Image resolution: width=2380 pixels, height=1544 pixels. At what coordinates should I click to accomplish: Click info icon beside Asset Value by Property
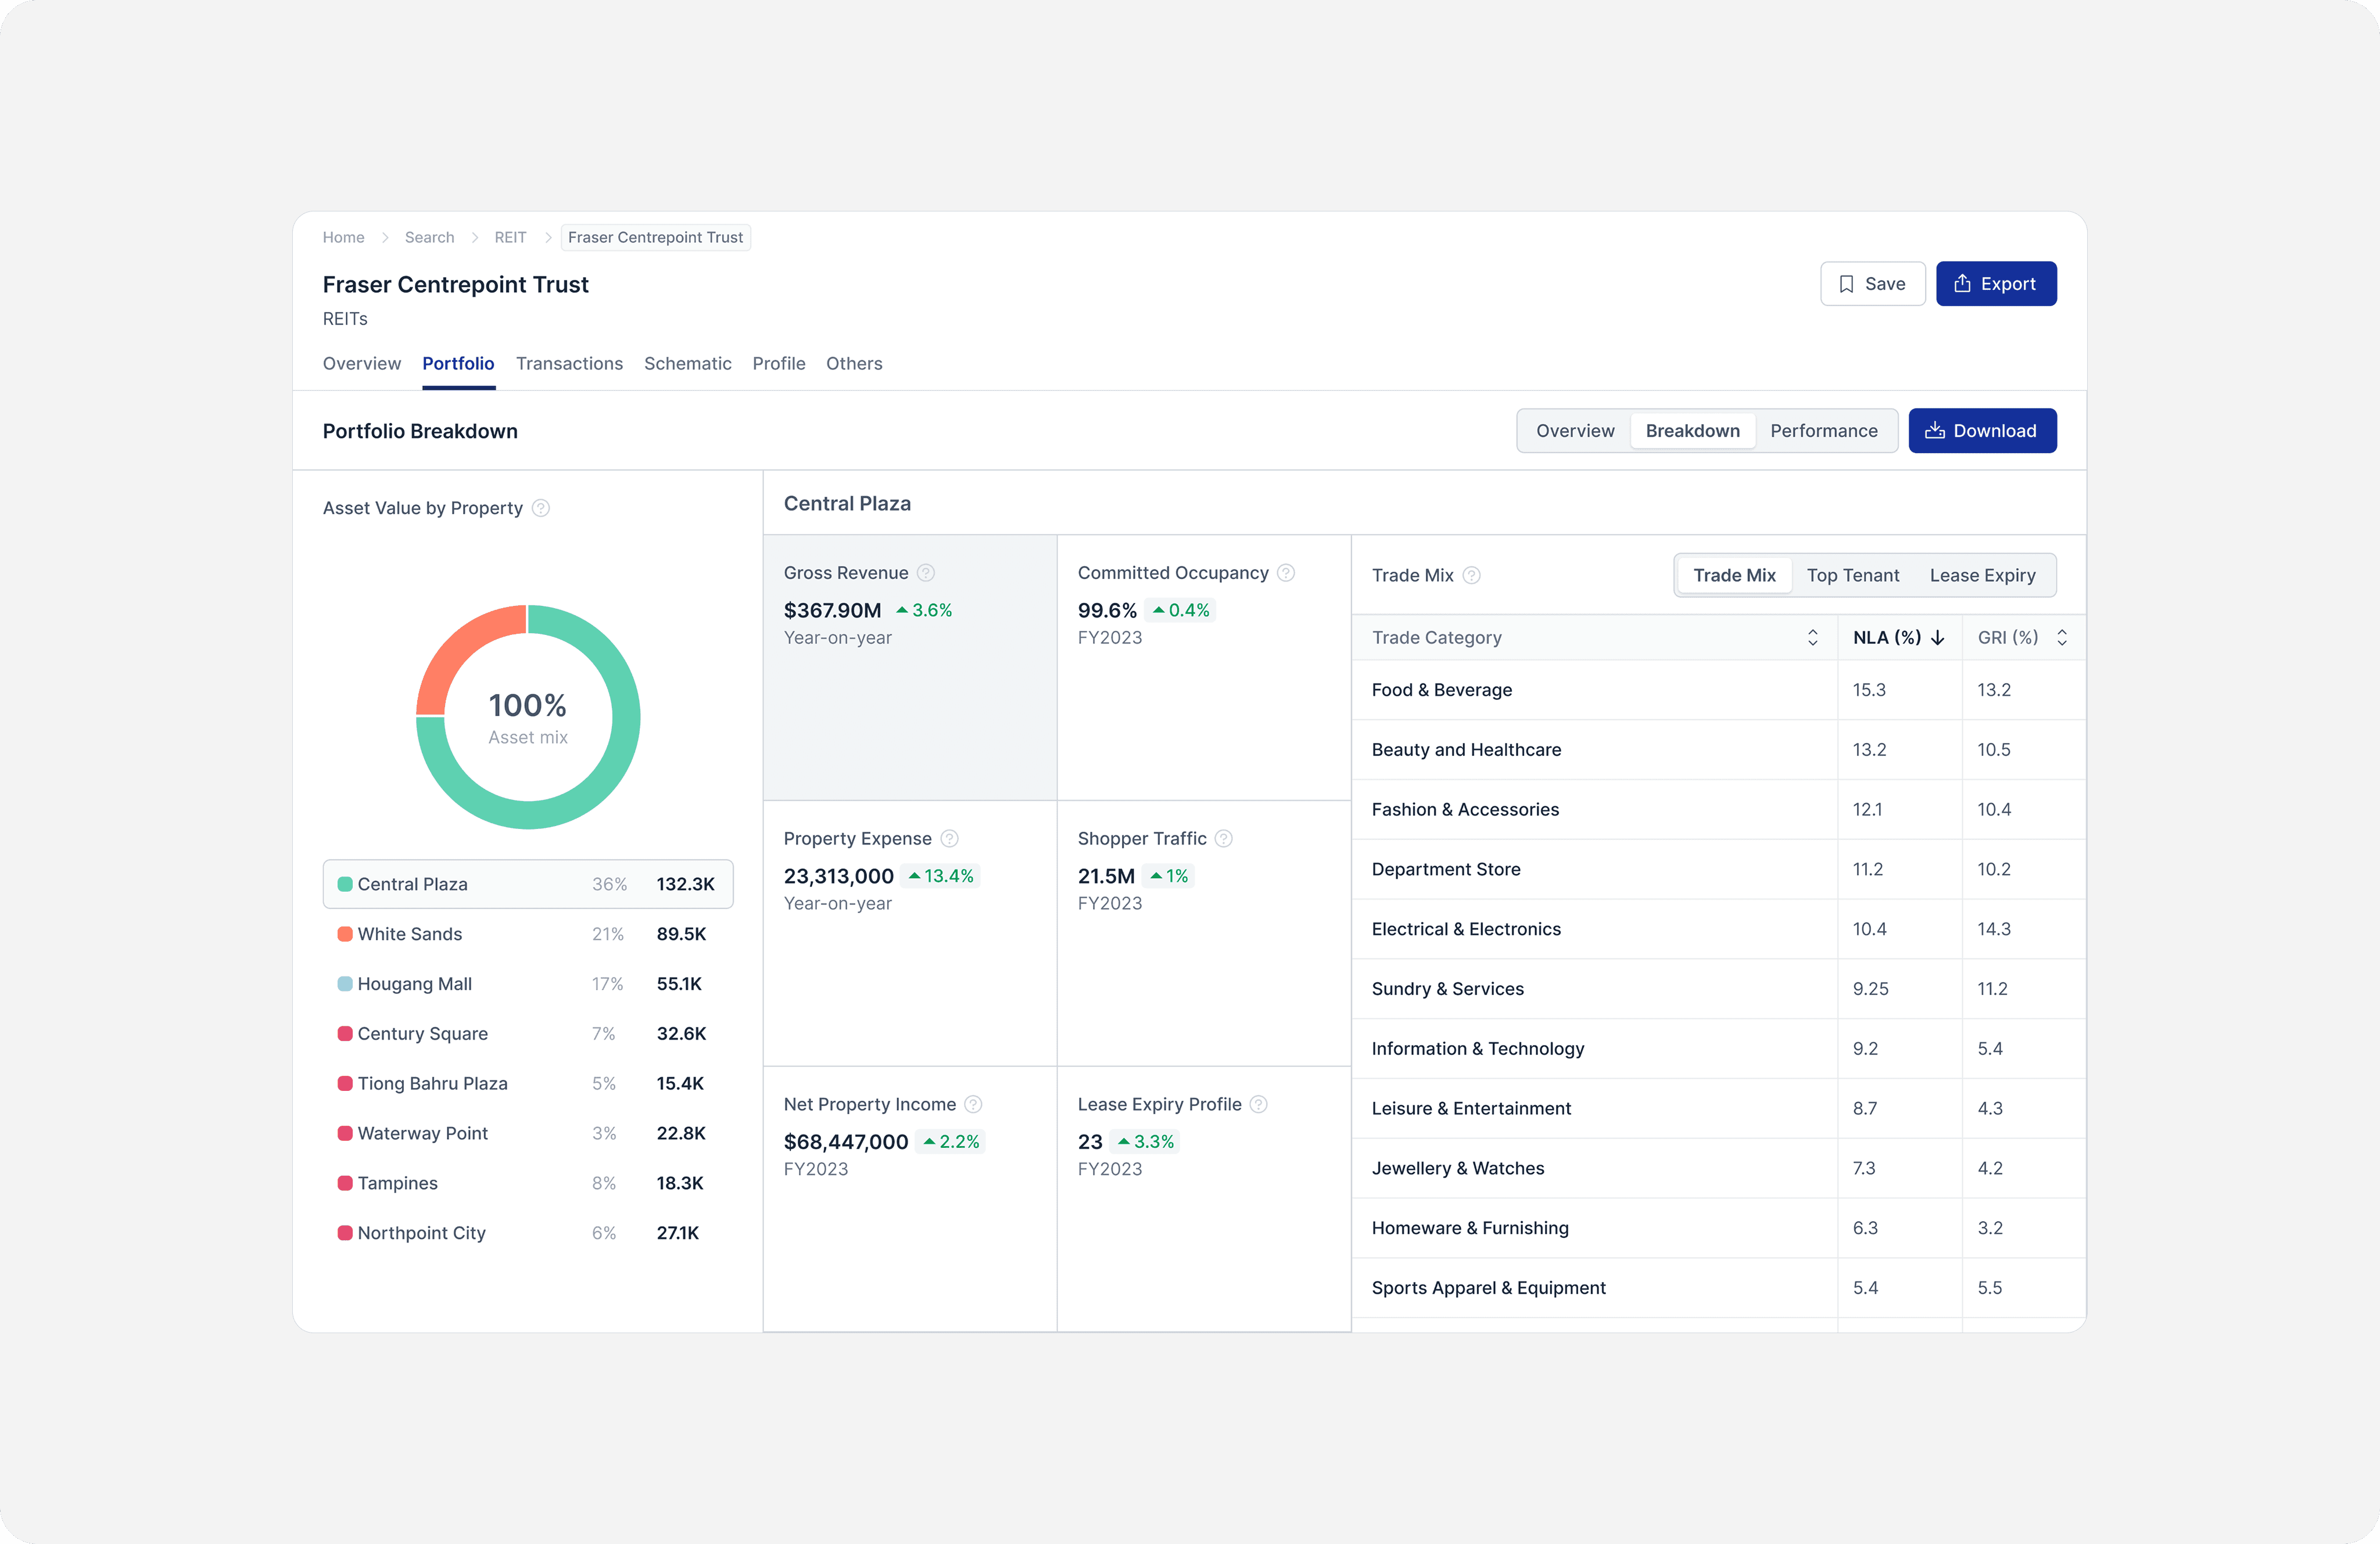(x=541, y=508)
